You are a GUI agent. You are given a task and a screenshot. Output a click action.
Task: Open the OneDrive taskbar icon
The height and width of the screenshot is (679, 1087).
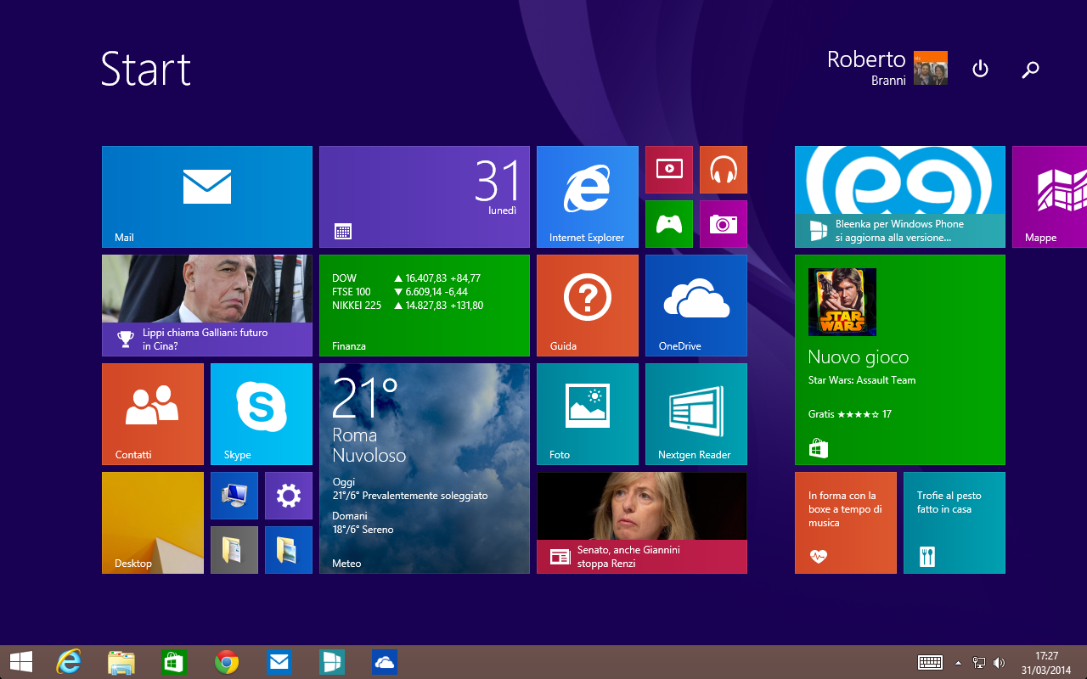click(x=385, y=662)
